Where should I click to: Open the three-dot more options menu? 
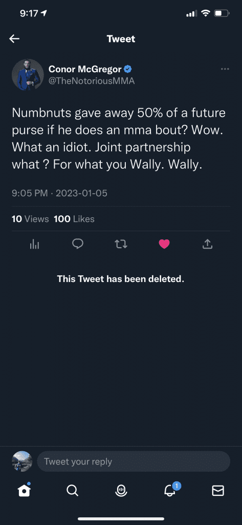(x=225, y=69)
